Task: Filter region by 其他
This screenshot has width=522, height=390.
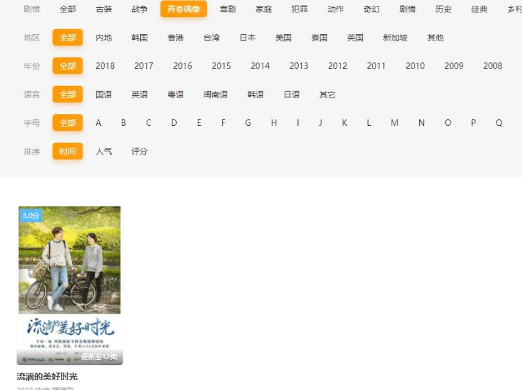Action: (x=435, y=37)
